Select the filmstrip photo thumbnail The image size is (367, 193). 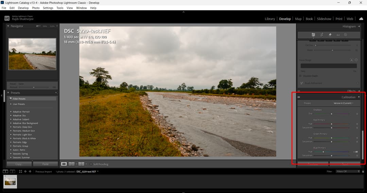[x=10, y=181]
